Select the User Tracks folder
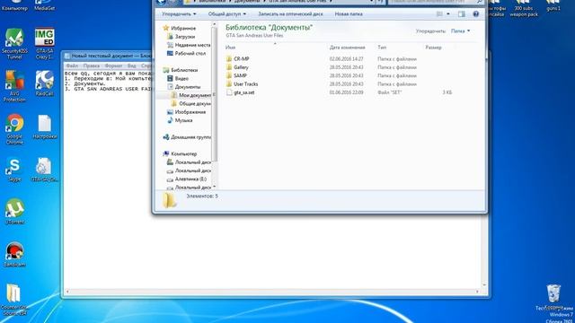Screen dimensions: 575x323 click(245, 83)
